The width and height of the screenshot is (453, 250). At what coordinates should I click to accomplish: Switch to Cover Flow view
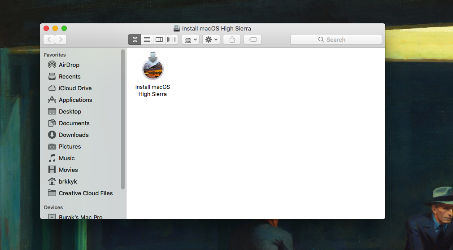tap(171, 39)
